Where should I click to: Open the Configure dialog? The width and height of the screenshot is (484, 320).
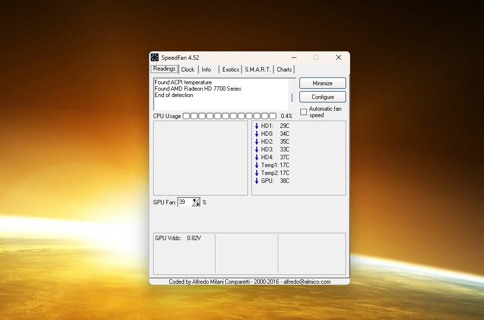[x=323, y=97]
